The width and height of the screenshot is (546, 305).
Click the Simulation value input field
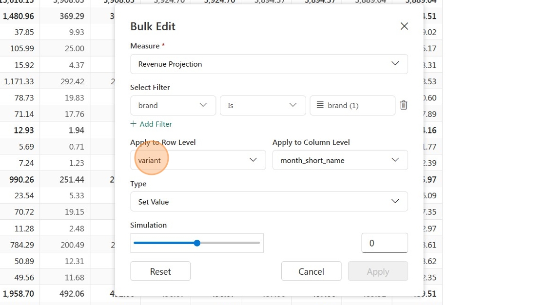(385, 243)
